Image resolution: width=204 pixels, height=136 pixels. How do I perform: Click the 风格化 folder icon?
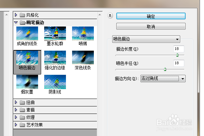point(22,15)
